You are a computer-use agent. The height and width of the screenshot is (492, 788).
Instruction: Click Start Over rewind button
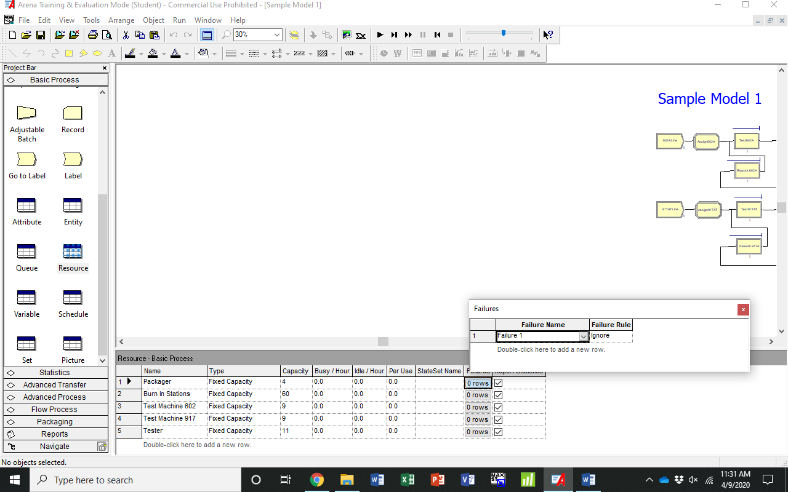click(437, 35)
